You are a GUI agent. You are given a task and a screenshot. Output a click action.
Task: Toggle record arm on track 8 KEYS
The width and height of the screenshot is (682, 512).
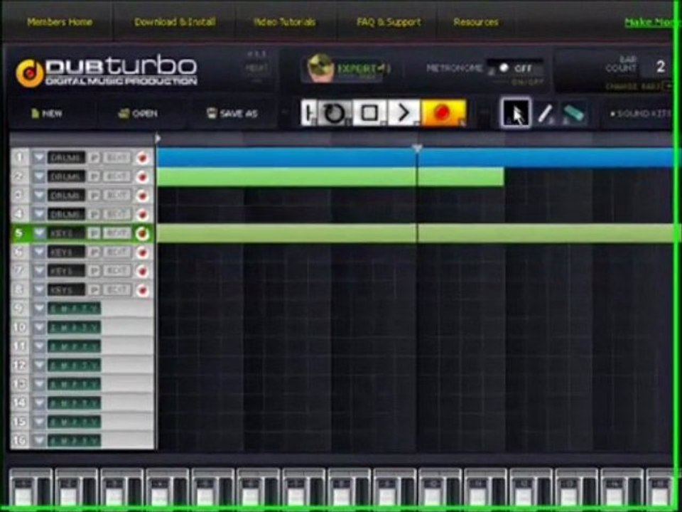[x=142, y=290]
